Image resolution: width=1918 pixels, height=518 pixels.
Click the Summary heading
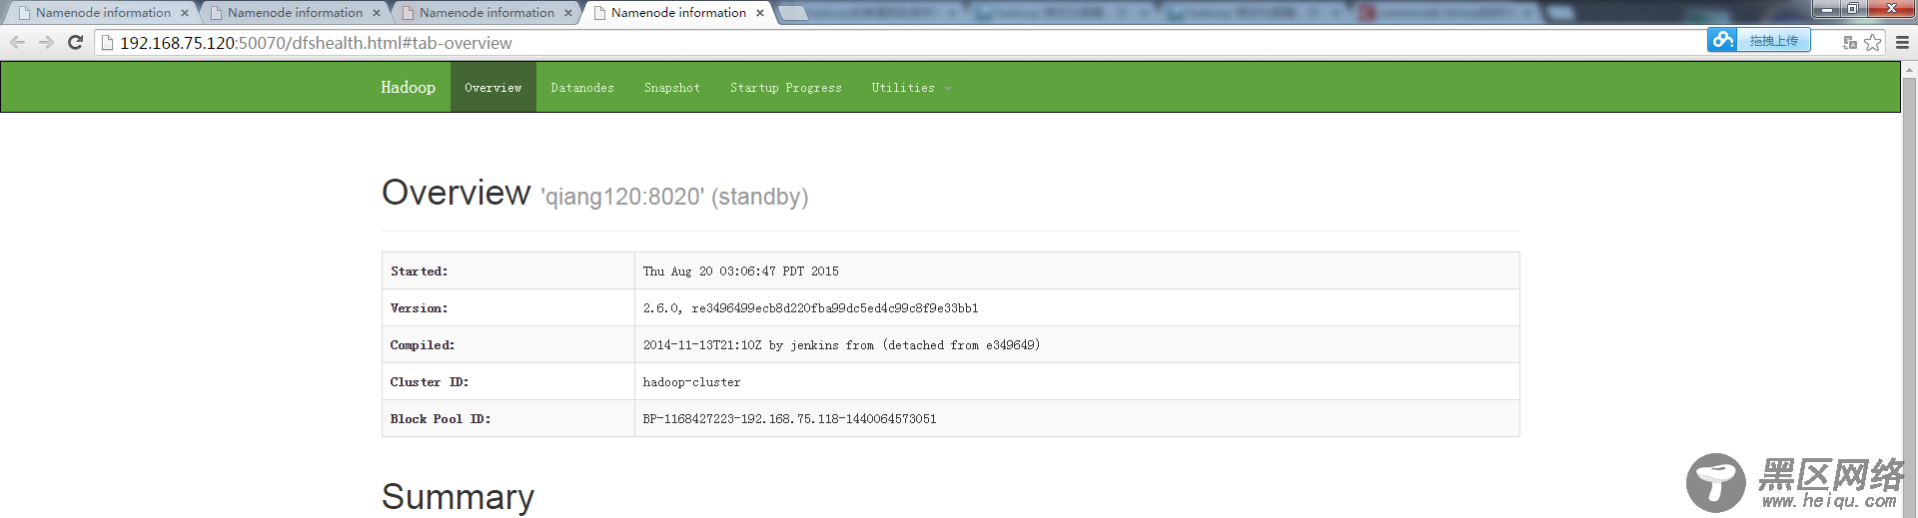[x=459, y=497]
